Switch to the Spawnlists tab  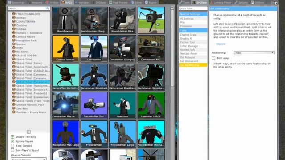16,2
